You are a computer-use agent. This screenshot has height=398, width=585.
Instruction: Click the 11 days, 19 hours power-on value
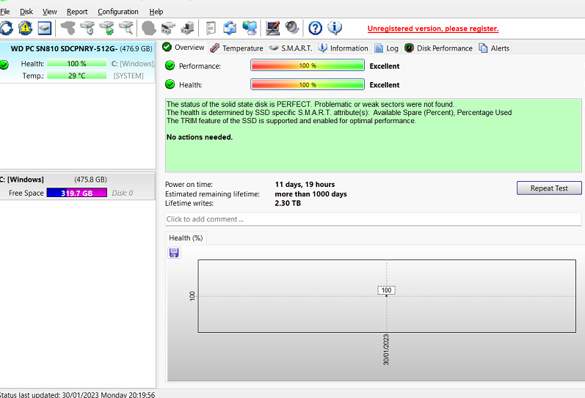[x=305, y=185]
